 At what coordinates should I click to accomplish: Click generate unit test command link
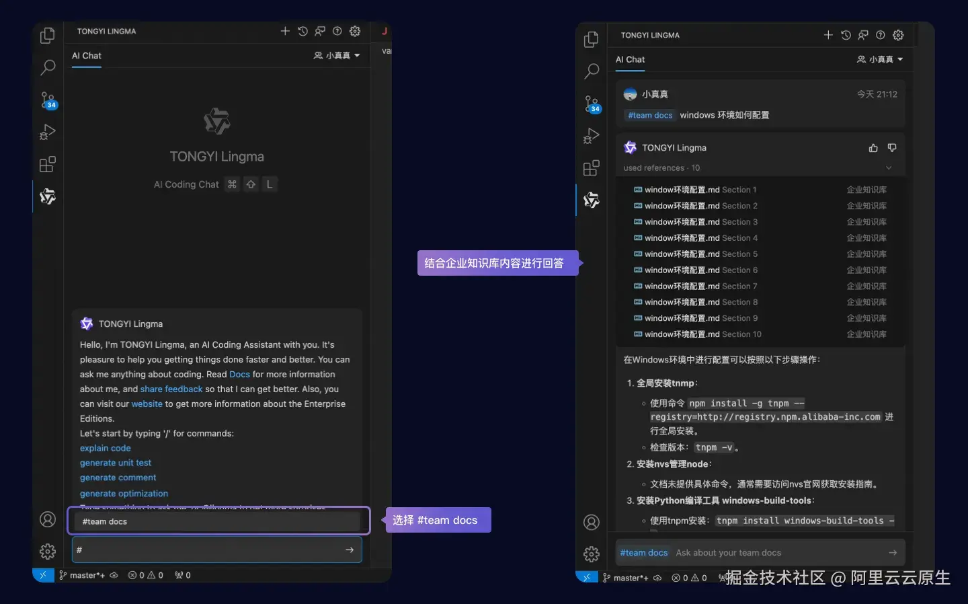click(x=116, y=463)
